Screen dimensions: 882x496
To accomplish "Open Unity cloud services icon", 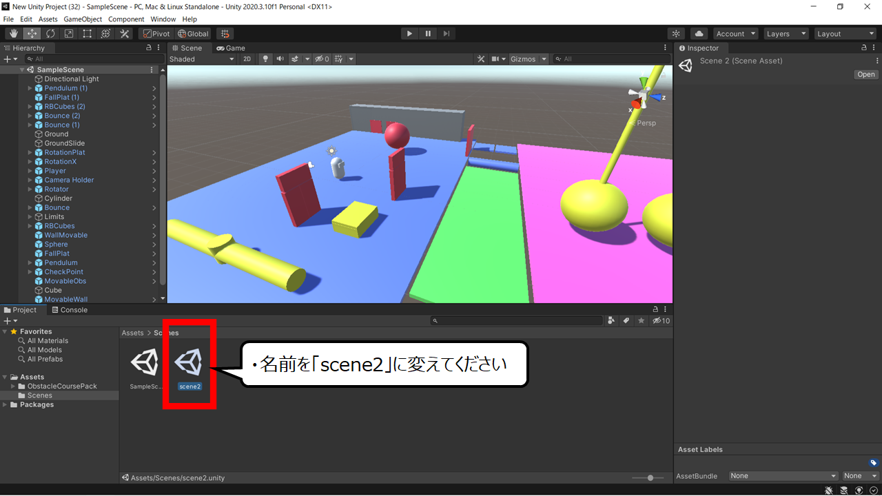I will [x=699, y=34].
